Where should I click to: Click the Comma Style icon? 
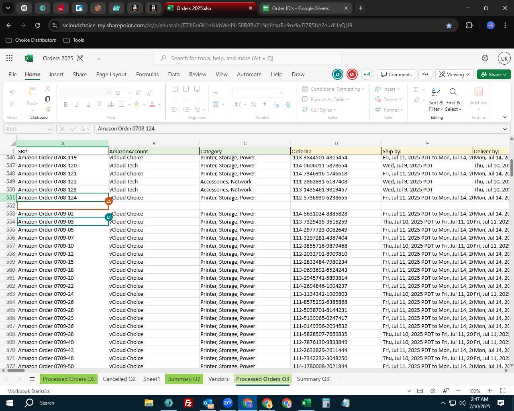[x=264, y=104]
